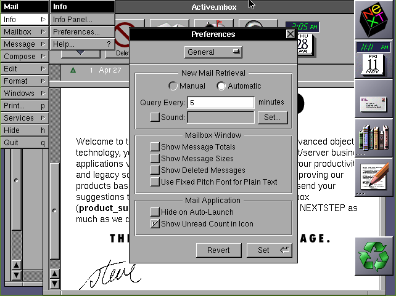Click the green triangle message status icon
This screenshot has height=296, width=396.
pyautogui.click(x=73, y=70)
